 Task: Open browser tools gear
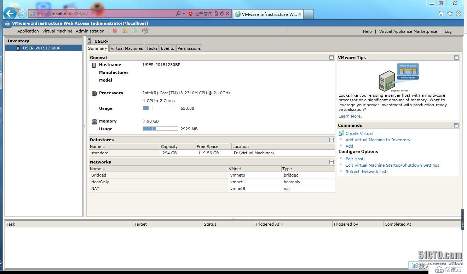click(459, 13)
